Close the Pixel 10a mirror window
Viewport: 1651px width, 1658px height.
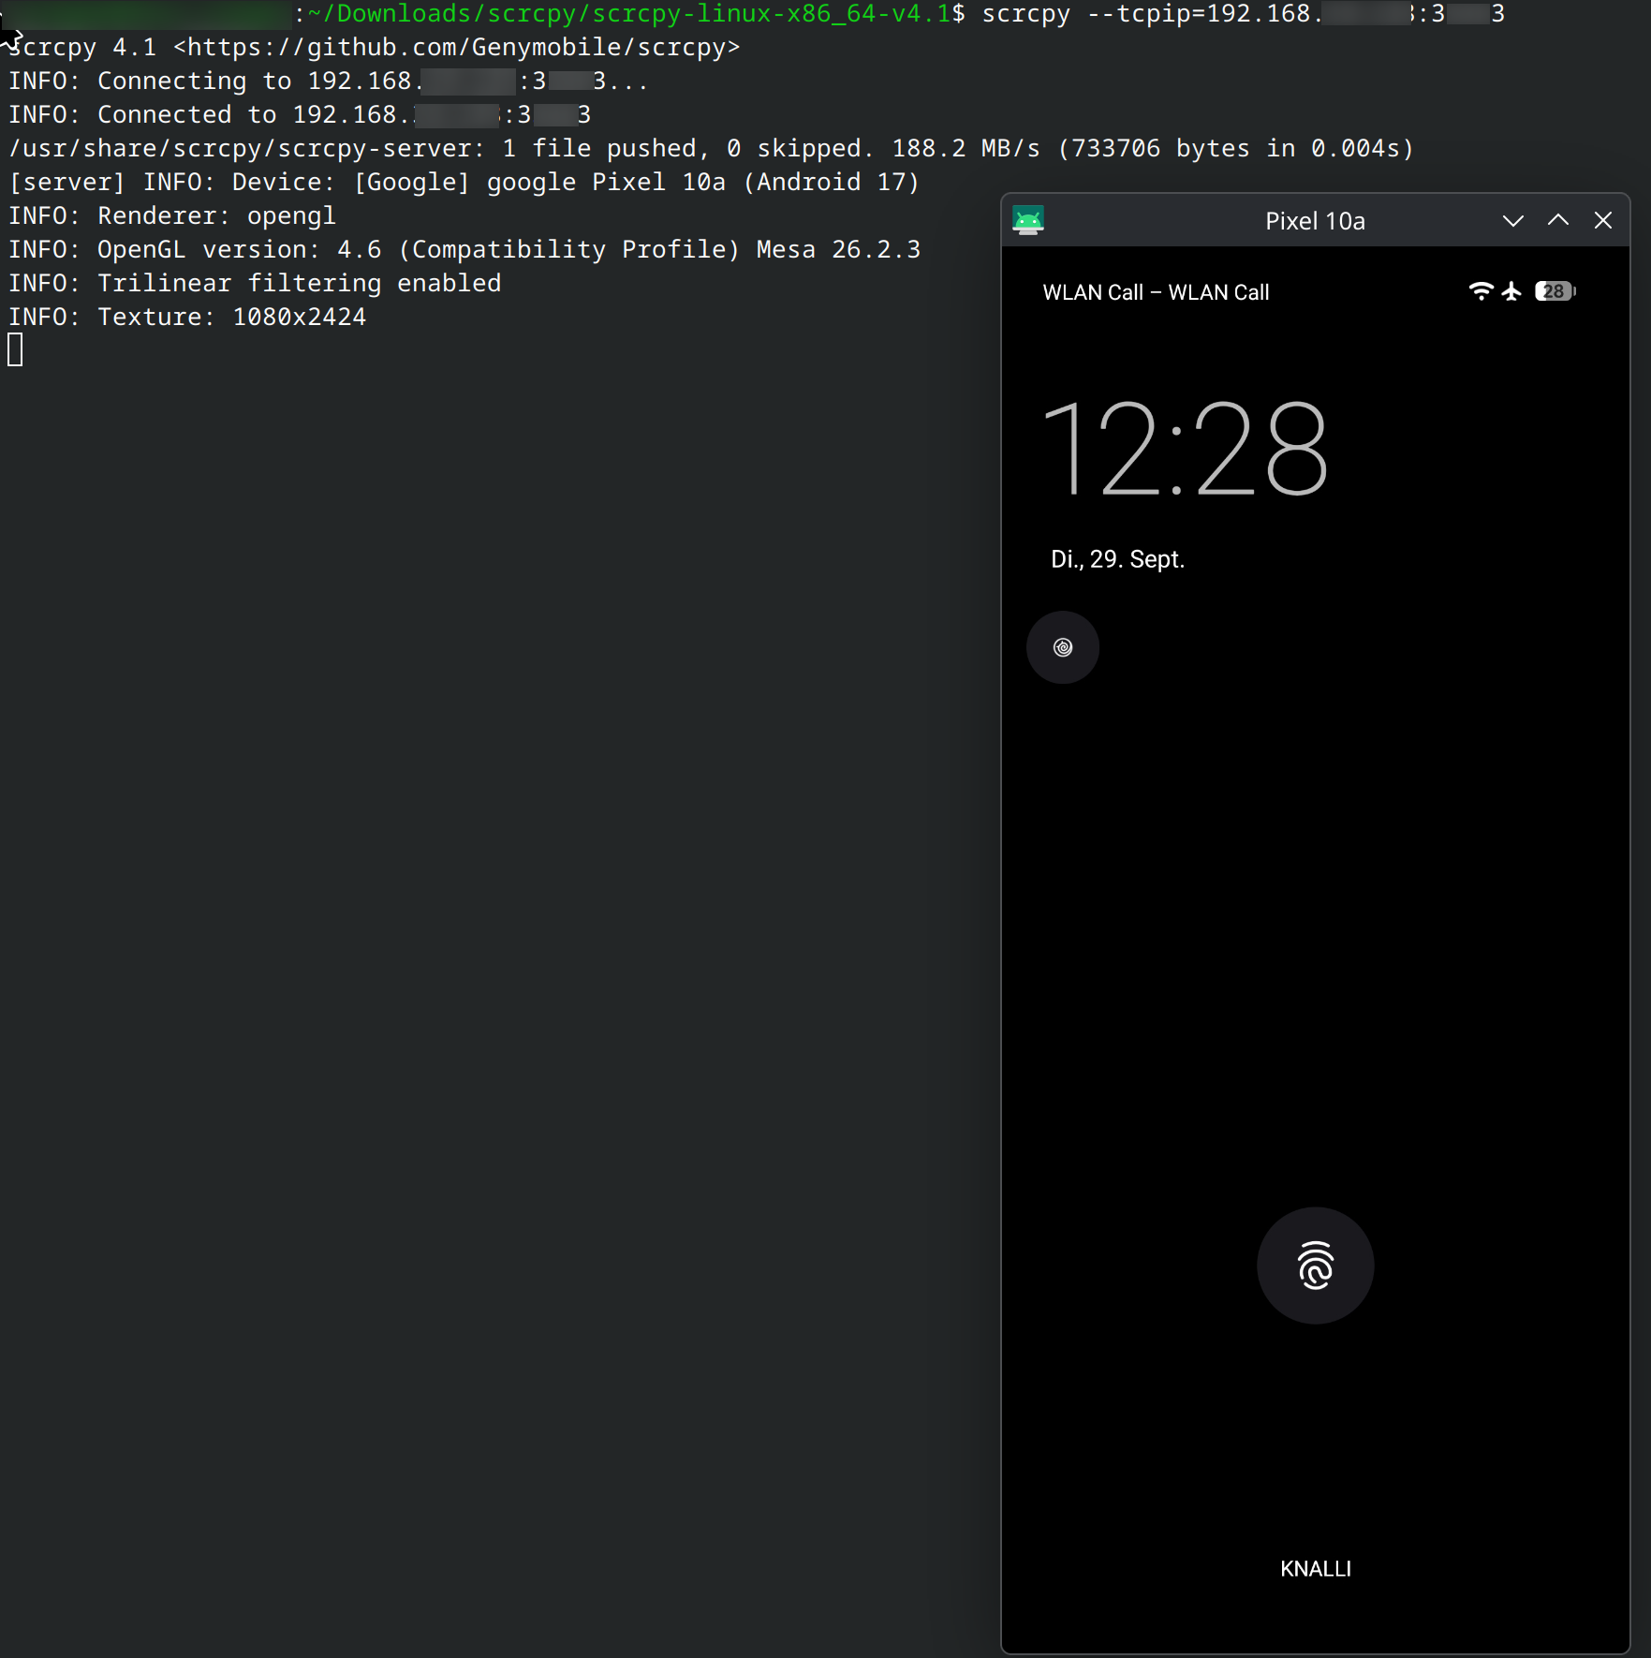[x=1603, y=220]
